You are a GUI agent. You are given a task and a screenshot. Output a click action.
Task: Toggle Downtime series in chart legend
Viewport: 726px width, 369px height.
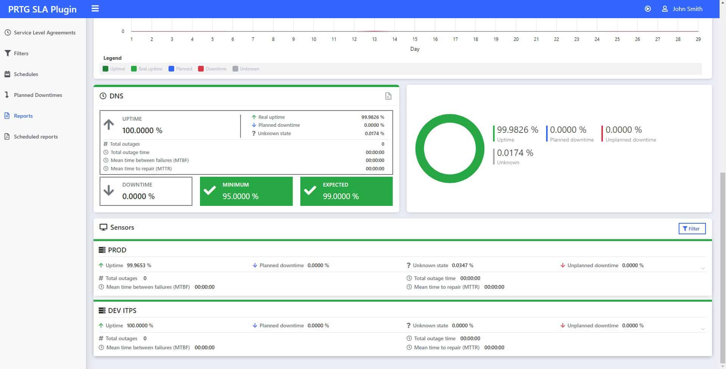[212, 69]
